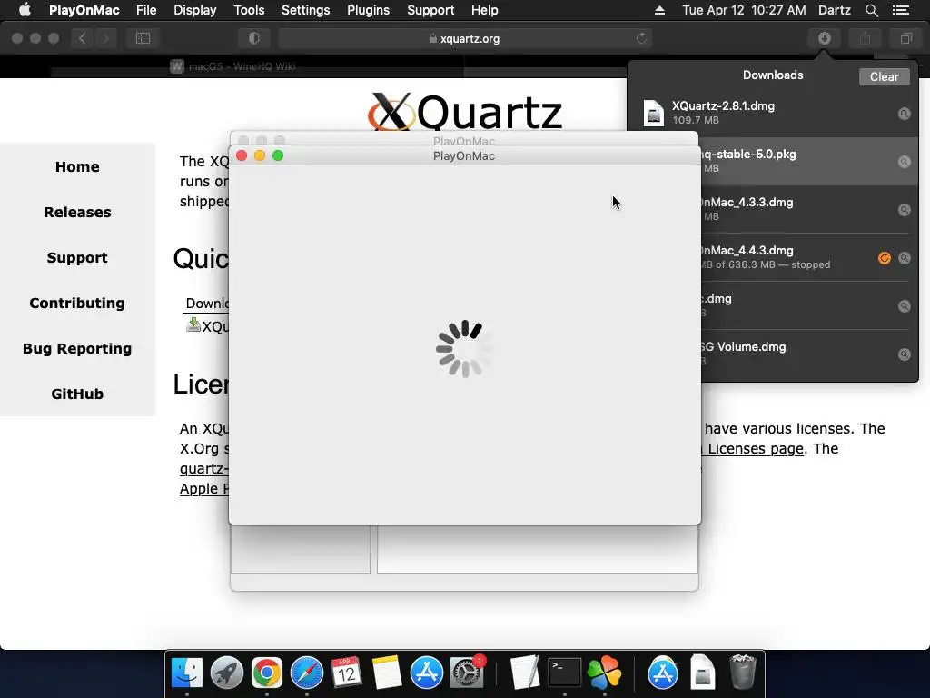Click the Safari share button
This screenshot has height=698, width=930.
tap(866, 38)
